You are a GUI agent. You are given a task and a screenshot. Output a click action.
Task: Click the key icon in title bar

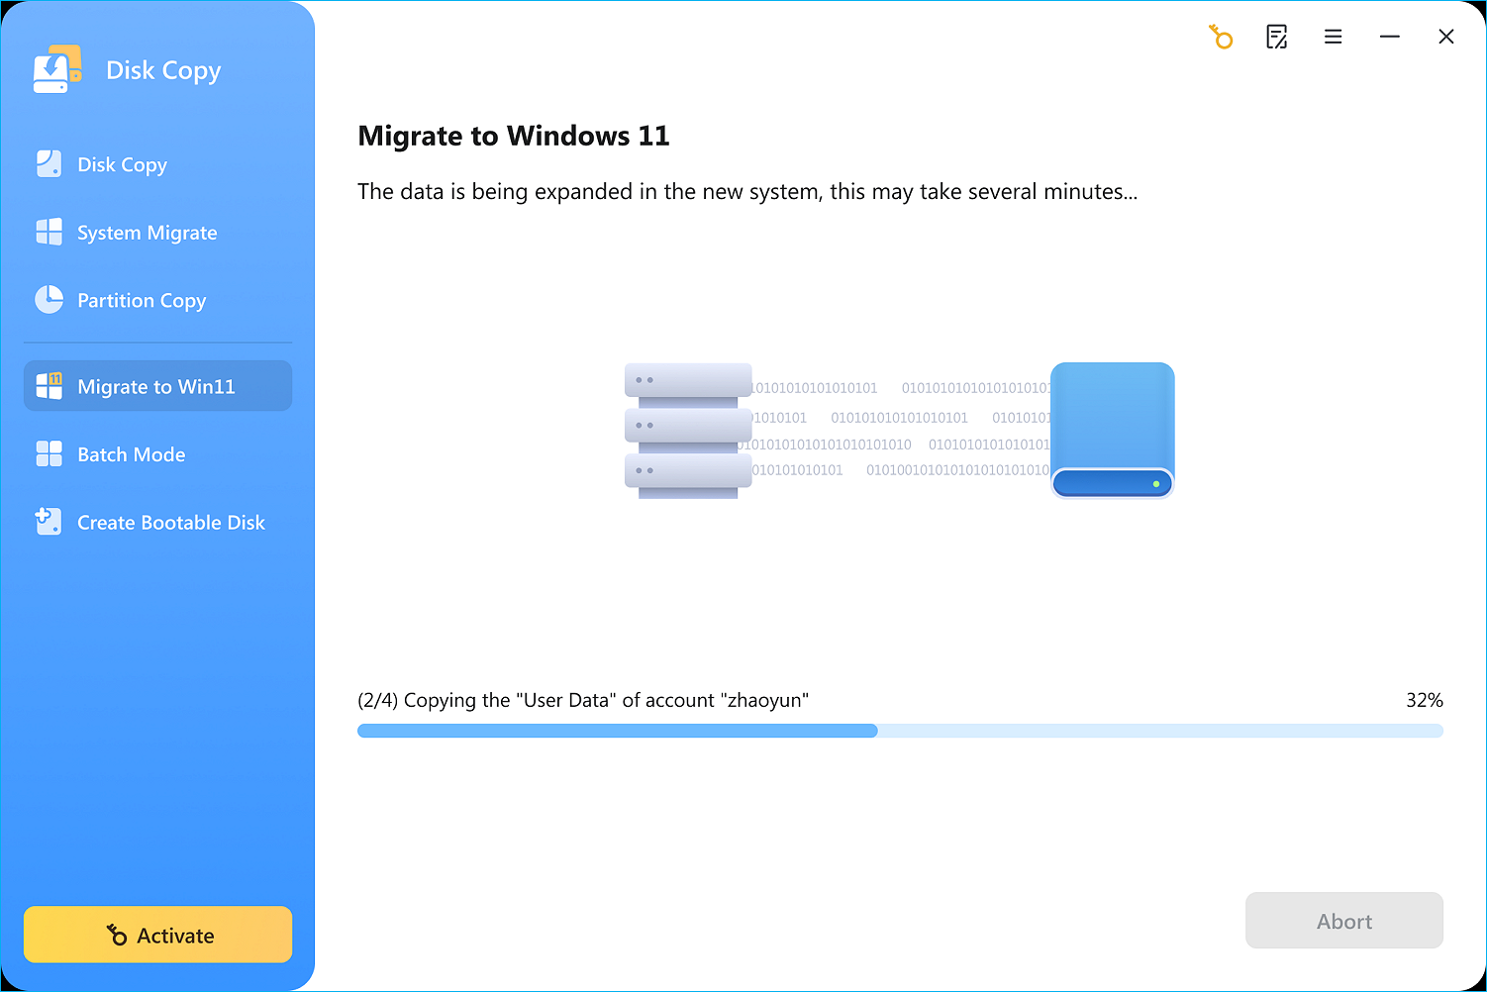click(x=1221, y=37)
